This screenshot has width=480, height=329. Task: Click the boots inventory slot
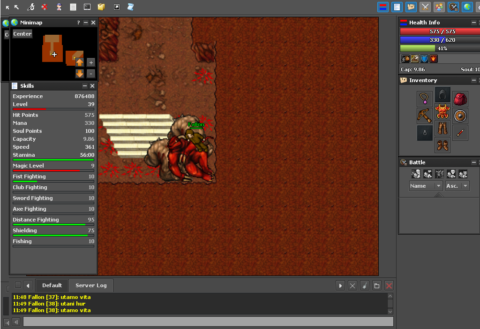tap(442, 145)
